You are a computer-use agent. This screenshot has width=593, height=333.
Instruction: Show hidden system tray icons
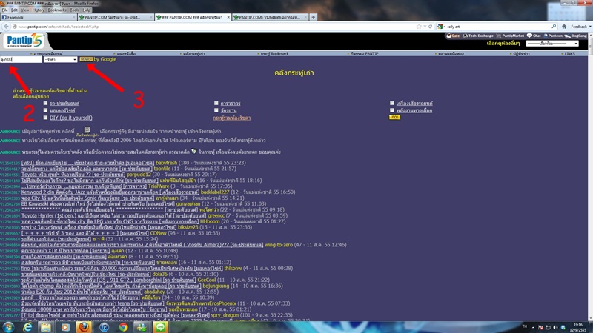(x=533, y=327)
